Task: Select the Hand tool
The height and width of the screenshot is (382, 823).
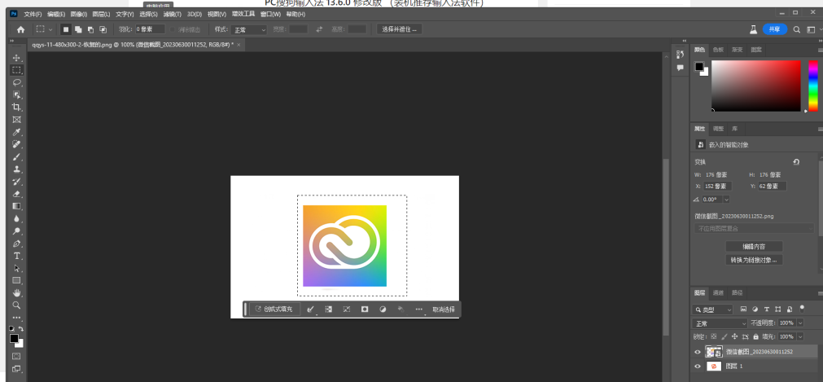Action: click(x=17, y=292)
